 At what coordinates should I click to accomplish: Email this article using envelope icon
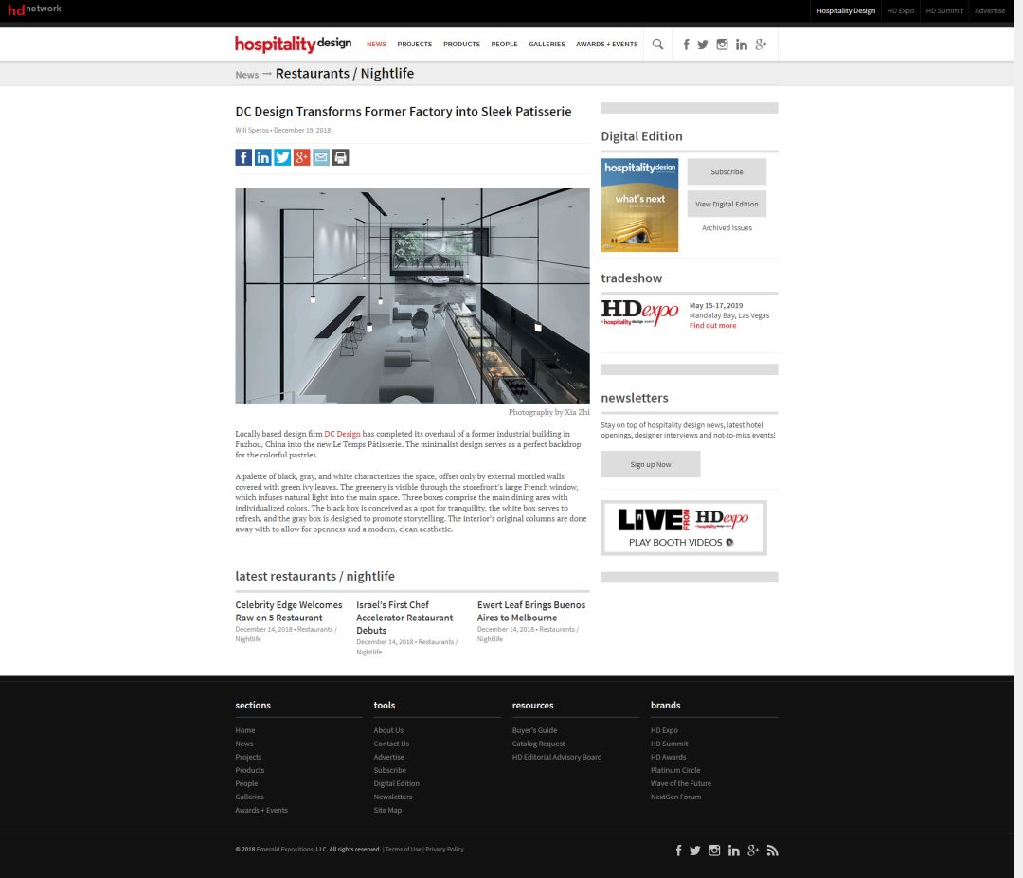pyautogui.click(x=321, y=157)
